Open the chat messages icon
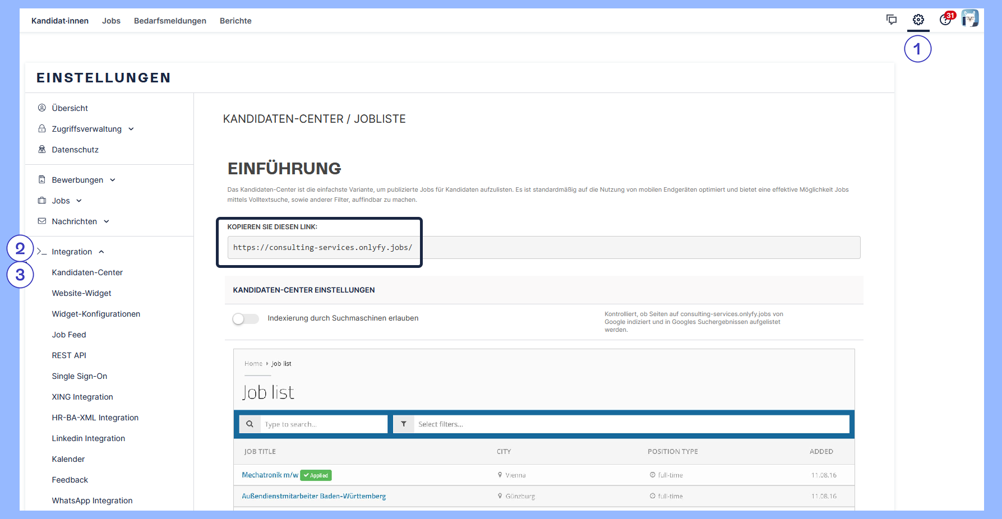The image size is (1002, 519). coord(891,20)
